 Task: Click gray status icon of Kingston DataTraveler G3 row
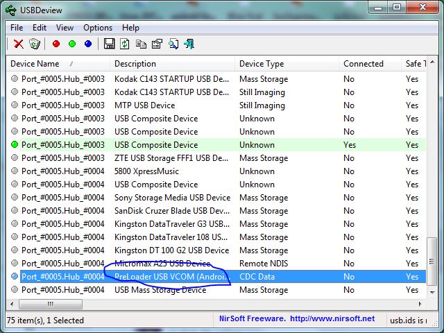click(x=15, y=223)
